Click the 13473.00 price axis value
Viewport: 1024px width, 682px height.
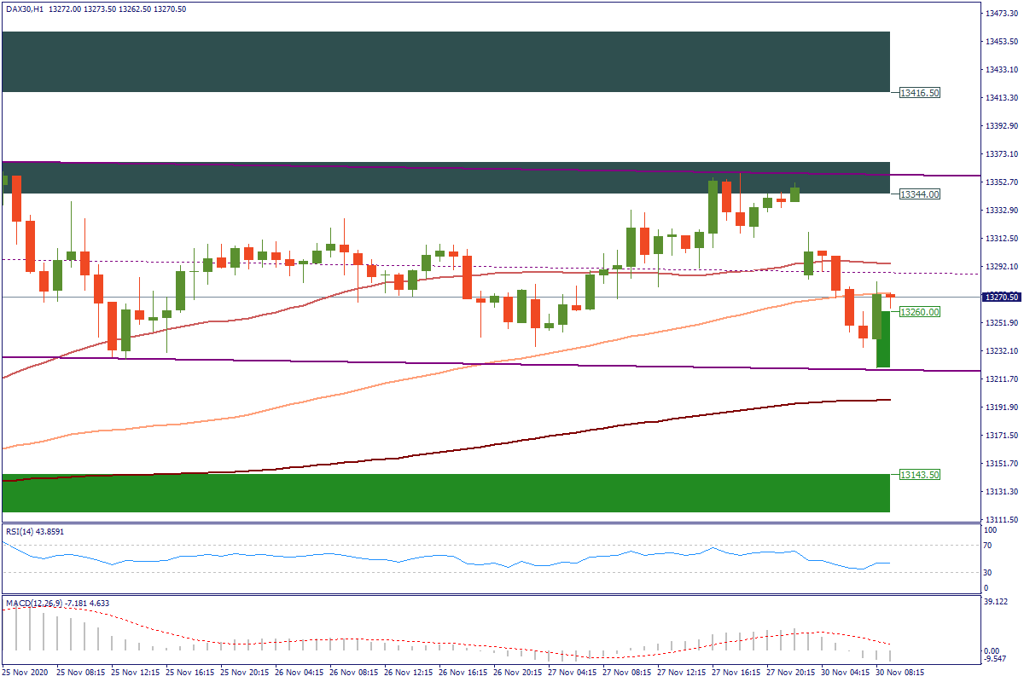pos(1000,14)
